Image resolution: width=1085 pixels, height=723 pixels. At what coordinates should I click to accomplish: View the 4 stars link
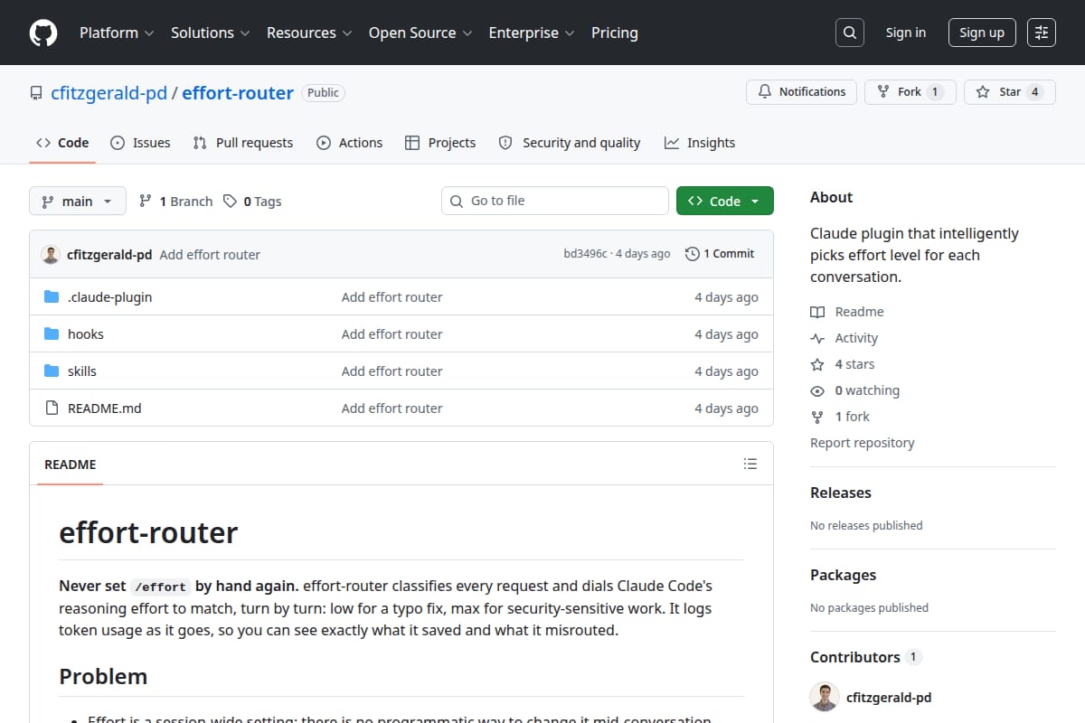pos(843,364)
